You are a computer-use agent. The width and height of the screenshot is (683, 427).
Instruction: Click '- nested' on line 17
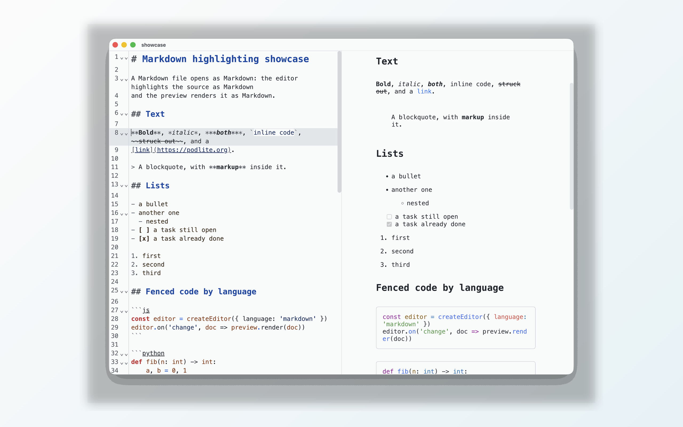153,222
